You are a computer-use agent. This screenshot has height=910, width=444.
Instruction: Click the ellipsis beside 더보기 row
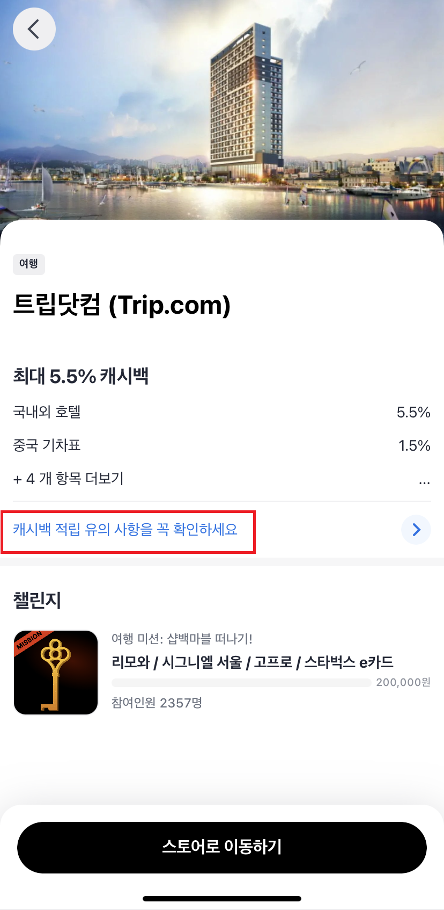(424, 479)
